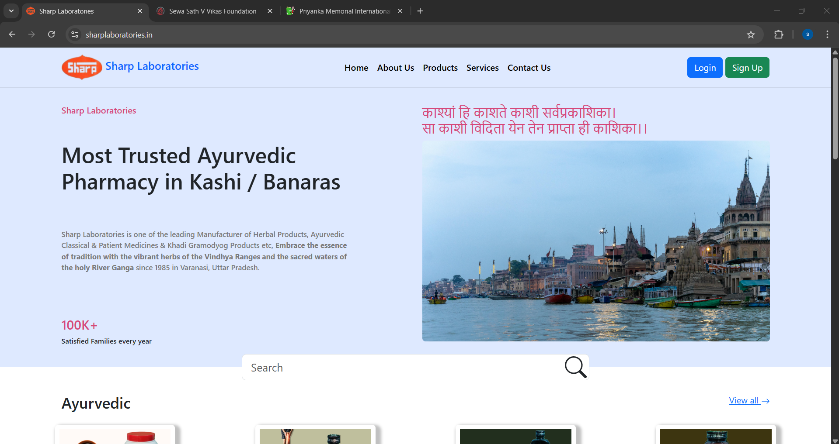The height and width of the screenshot is (444, 839).
Task: Select the Sharp Laboratories browser tab
Action: 85,11
